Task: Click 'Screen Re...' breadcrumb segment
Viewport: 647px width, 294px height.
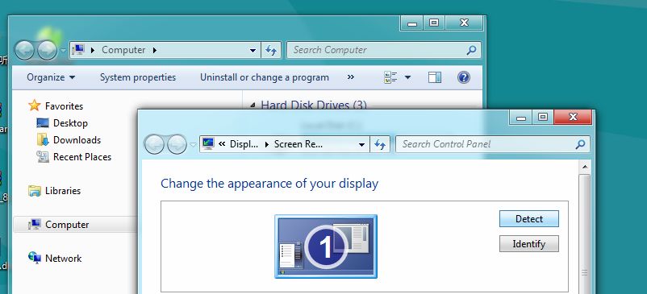Action: pos(298,144)
